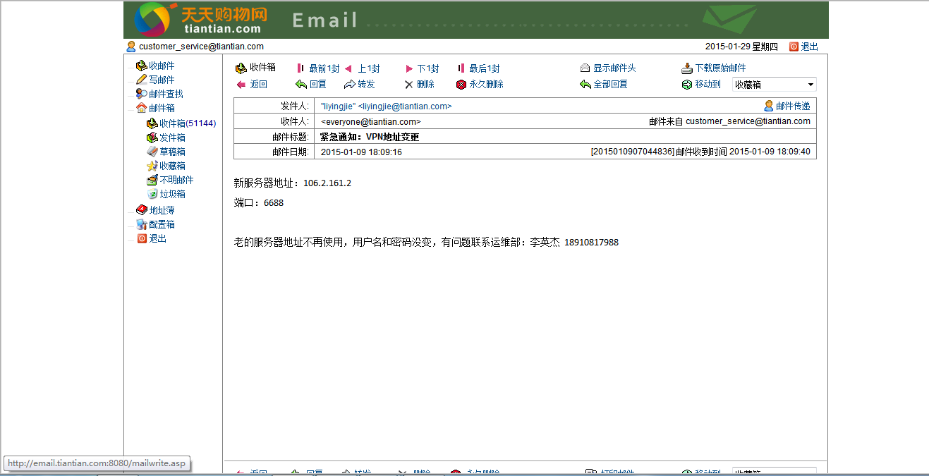Viewport: 929px width, 476px height.
Task: Click the 转发 forward arrow icon
Action: tap(349, 85)
